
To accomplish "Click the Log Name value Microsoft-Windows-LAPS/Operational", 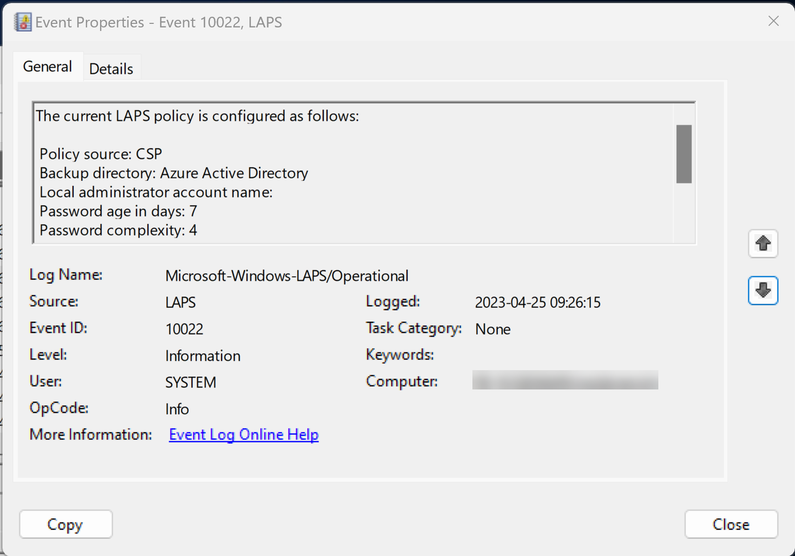I will (x=287, y=276).
